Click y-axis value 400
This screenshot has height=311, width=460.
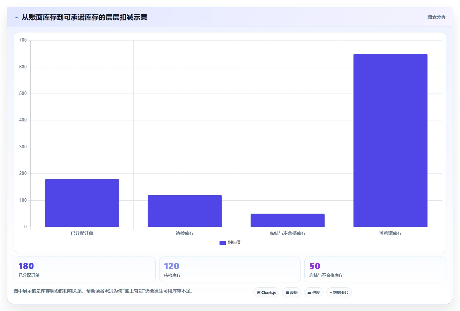pyautogui.click(x=23, y=120)
